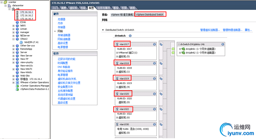Collapse the HA cluster node
This screenshot has height=139, width=256.
pos(9,9)
